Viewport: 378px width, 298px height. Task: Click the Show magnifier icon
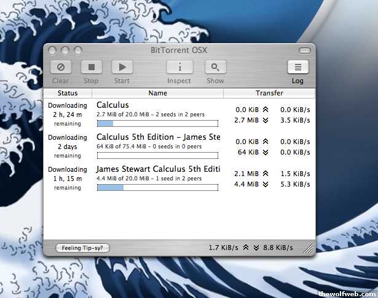(x=215, y=67)
